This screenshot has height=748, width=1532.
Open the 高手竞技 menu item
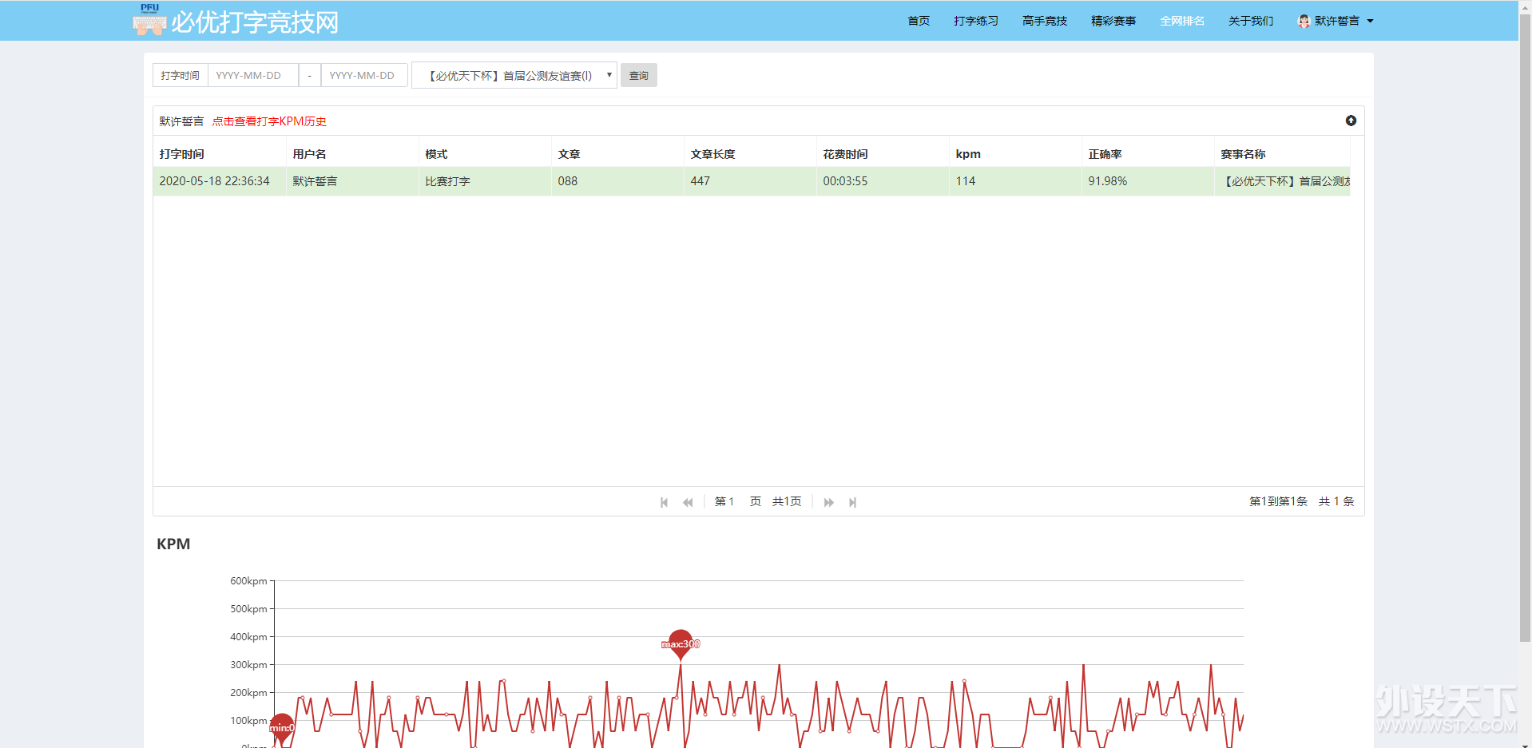1045,21
